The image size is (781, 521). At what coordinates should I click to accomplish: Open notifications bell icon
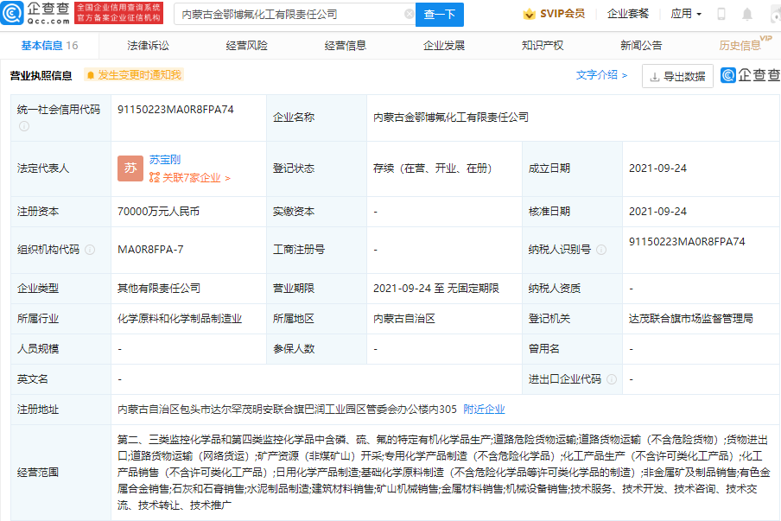(747, 15)
